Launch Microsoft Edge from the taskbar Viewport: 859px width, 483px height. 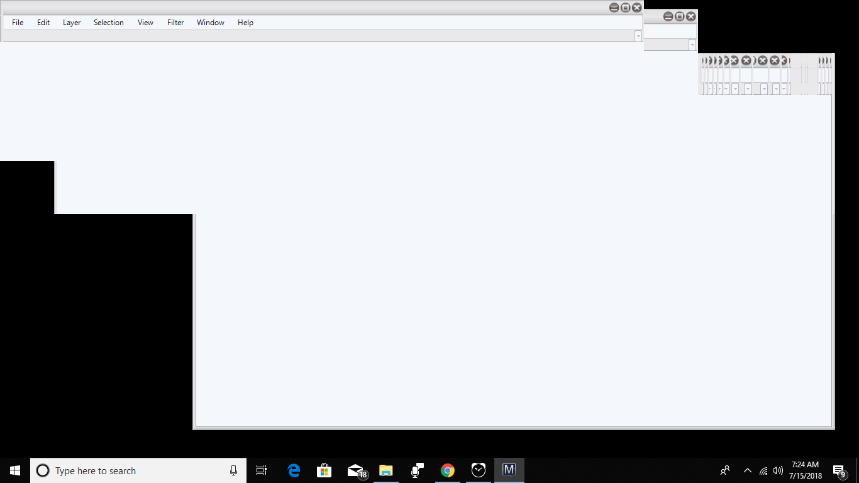293,470
